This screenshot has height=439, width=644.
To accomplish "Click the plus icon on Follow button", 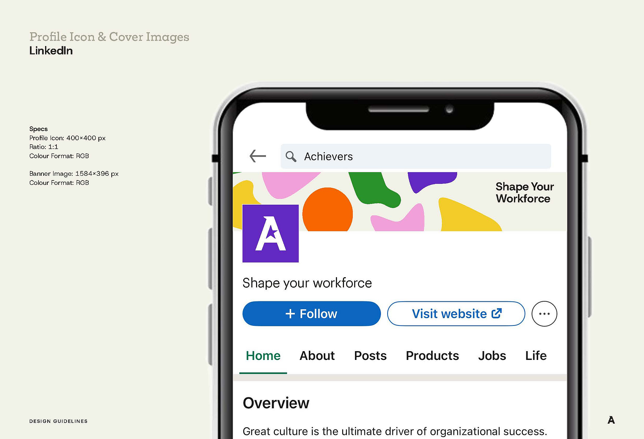I will 290,314.
